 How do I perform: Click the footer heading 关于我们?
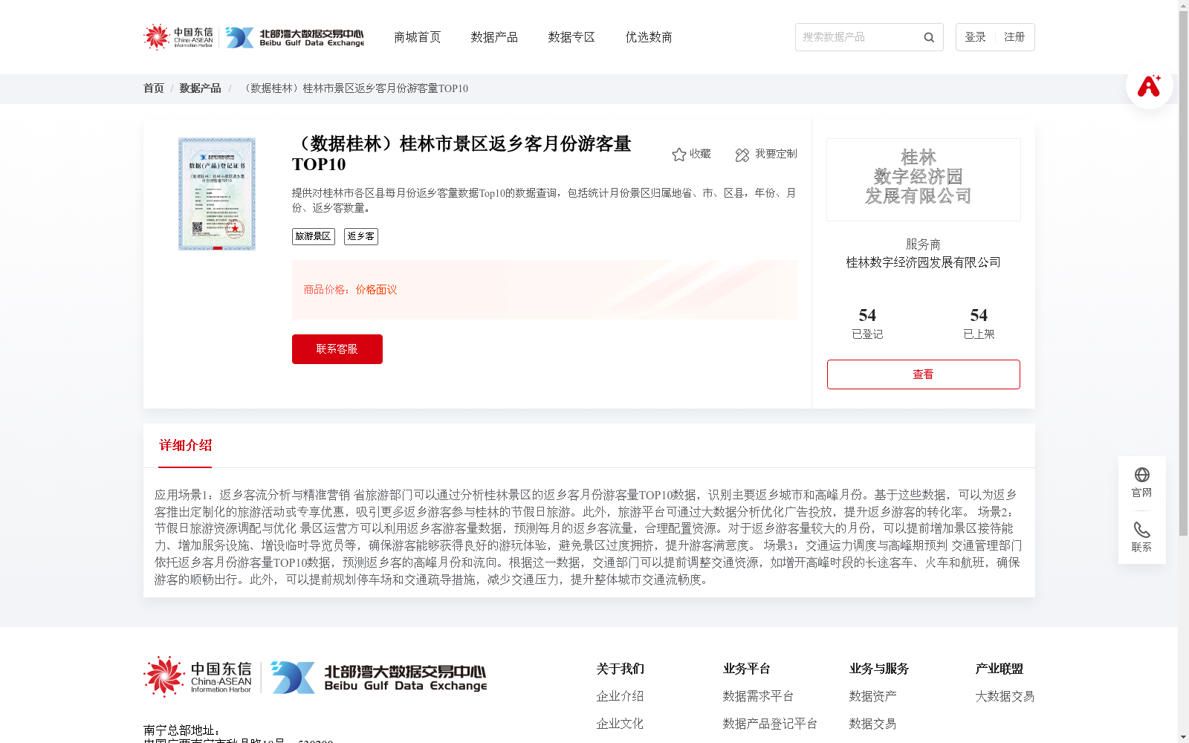tap(620, 669)
